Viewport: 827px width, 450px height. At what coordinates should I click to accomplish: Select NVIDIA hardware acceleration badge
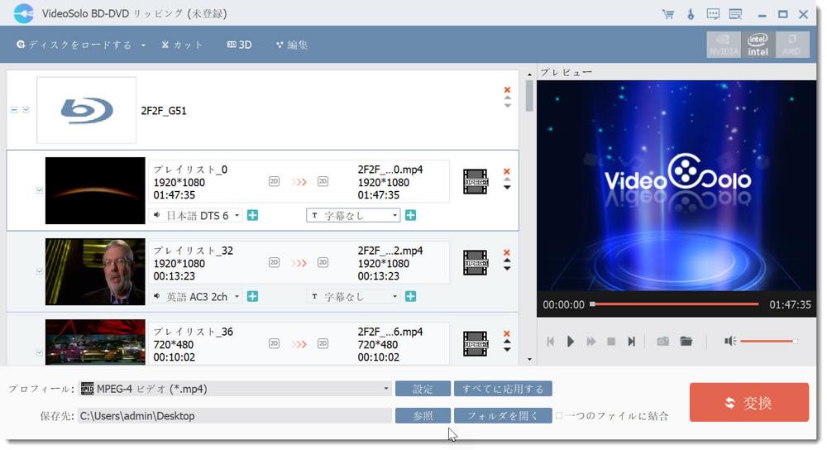pyautogui.click(x=723, y=45)
